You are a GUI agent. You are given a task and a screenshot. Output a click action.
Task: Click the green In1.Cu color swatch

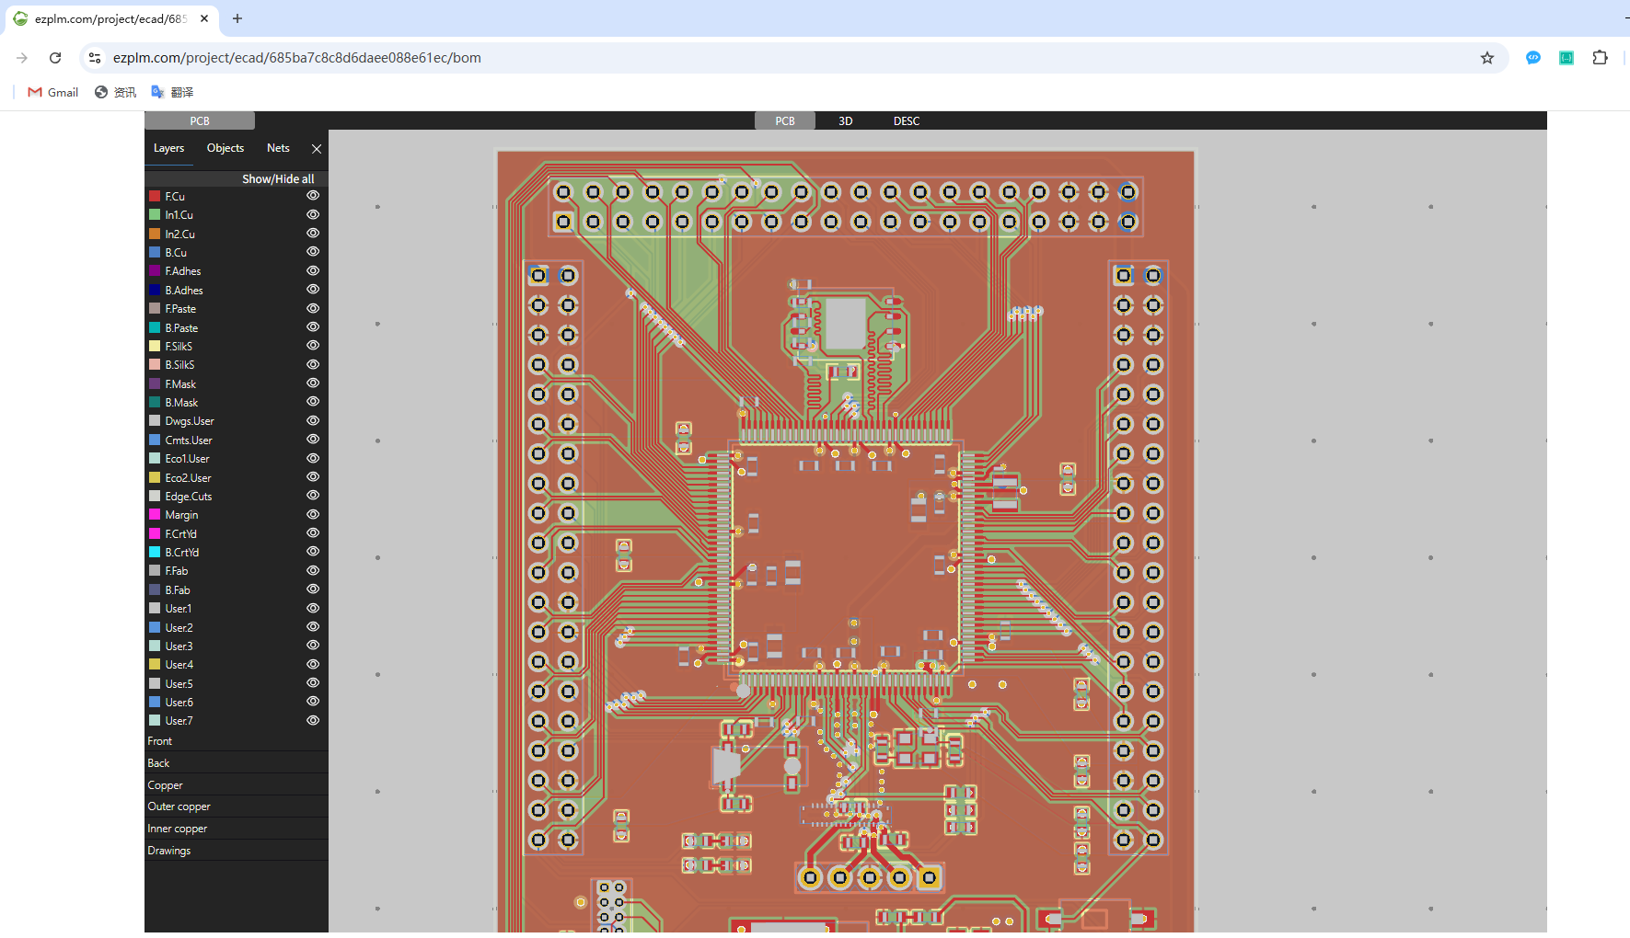tap(155, 214)
